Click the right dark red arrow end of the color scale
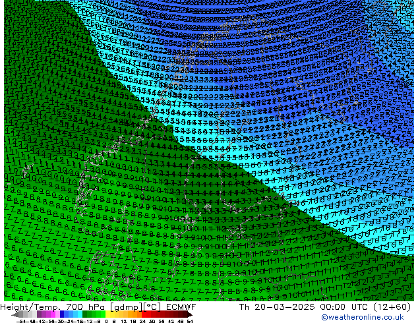This screenshot has height=323, width=418. pyautogui.click(x=189, y=314)
